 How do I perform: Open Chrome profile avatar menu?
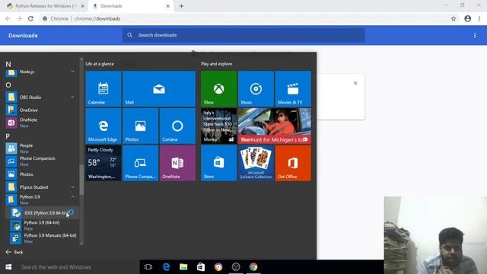point(467,18)
